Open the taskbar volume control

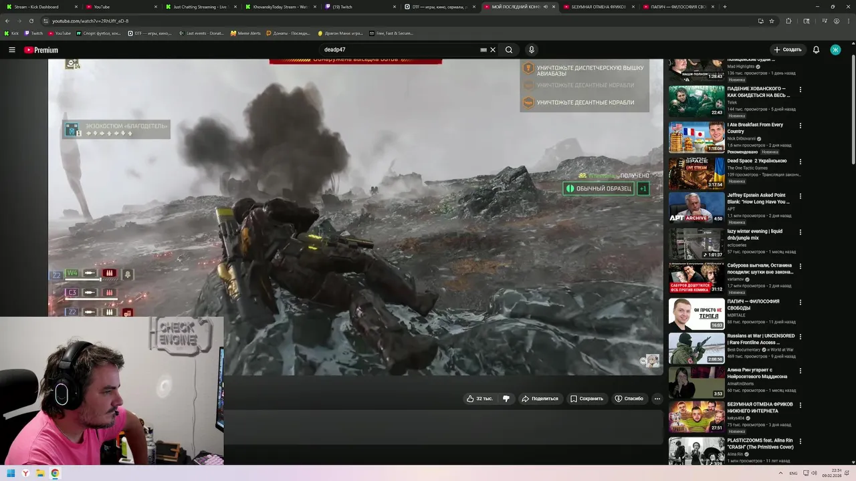click(814, 473)
